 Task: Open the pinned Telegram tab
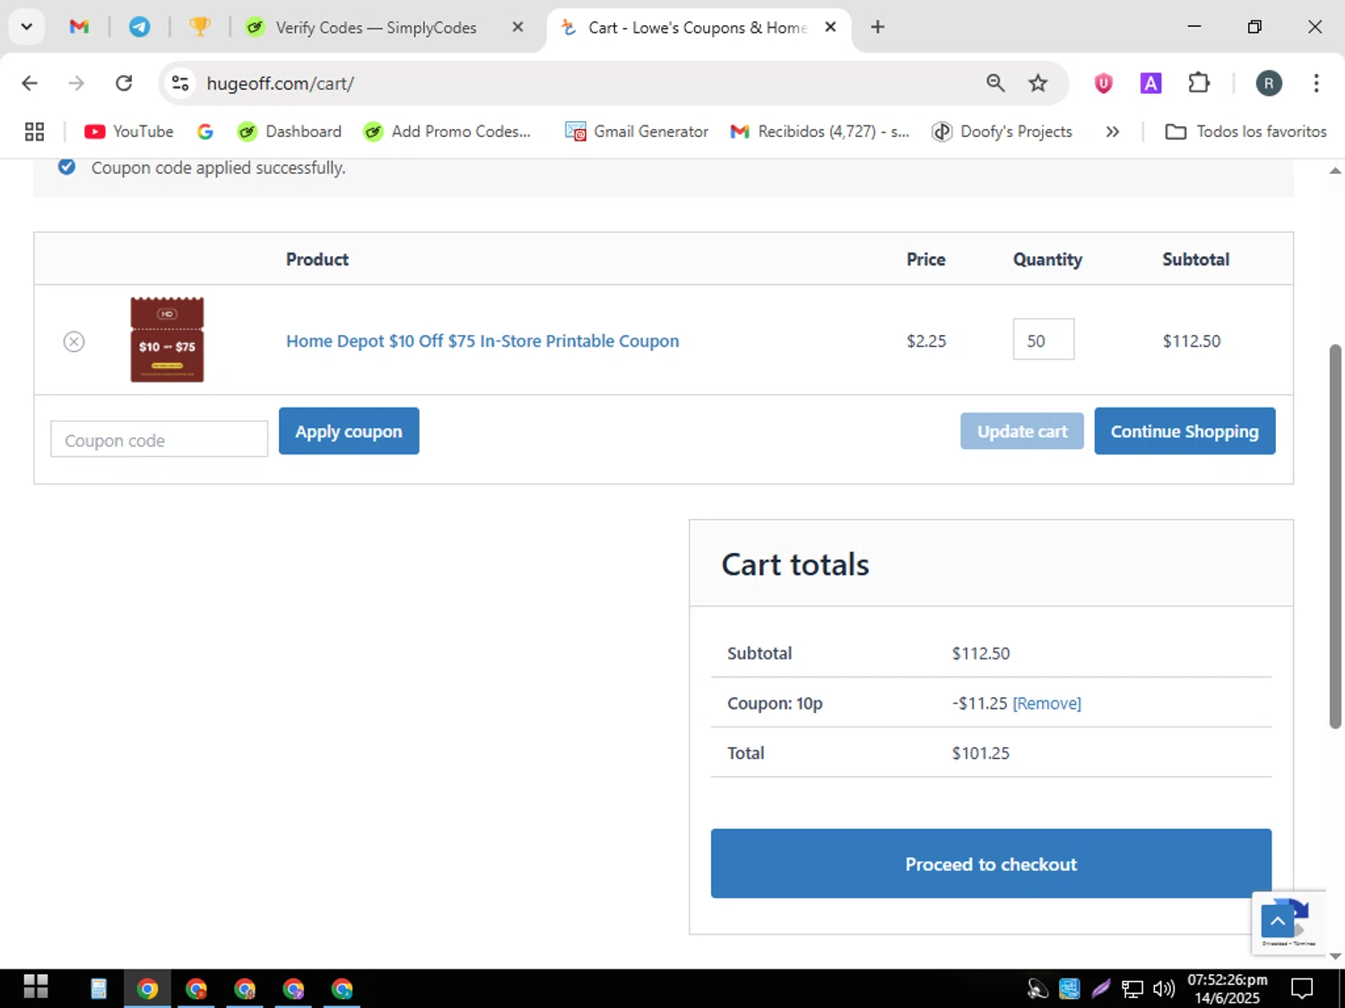pos(139,27)
